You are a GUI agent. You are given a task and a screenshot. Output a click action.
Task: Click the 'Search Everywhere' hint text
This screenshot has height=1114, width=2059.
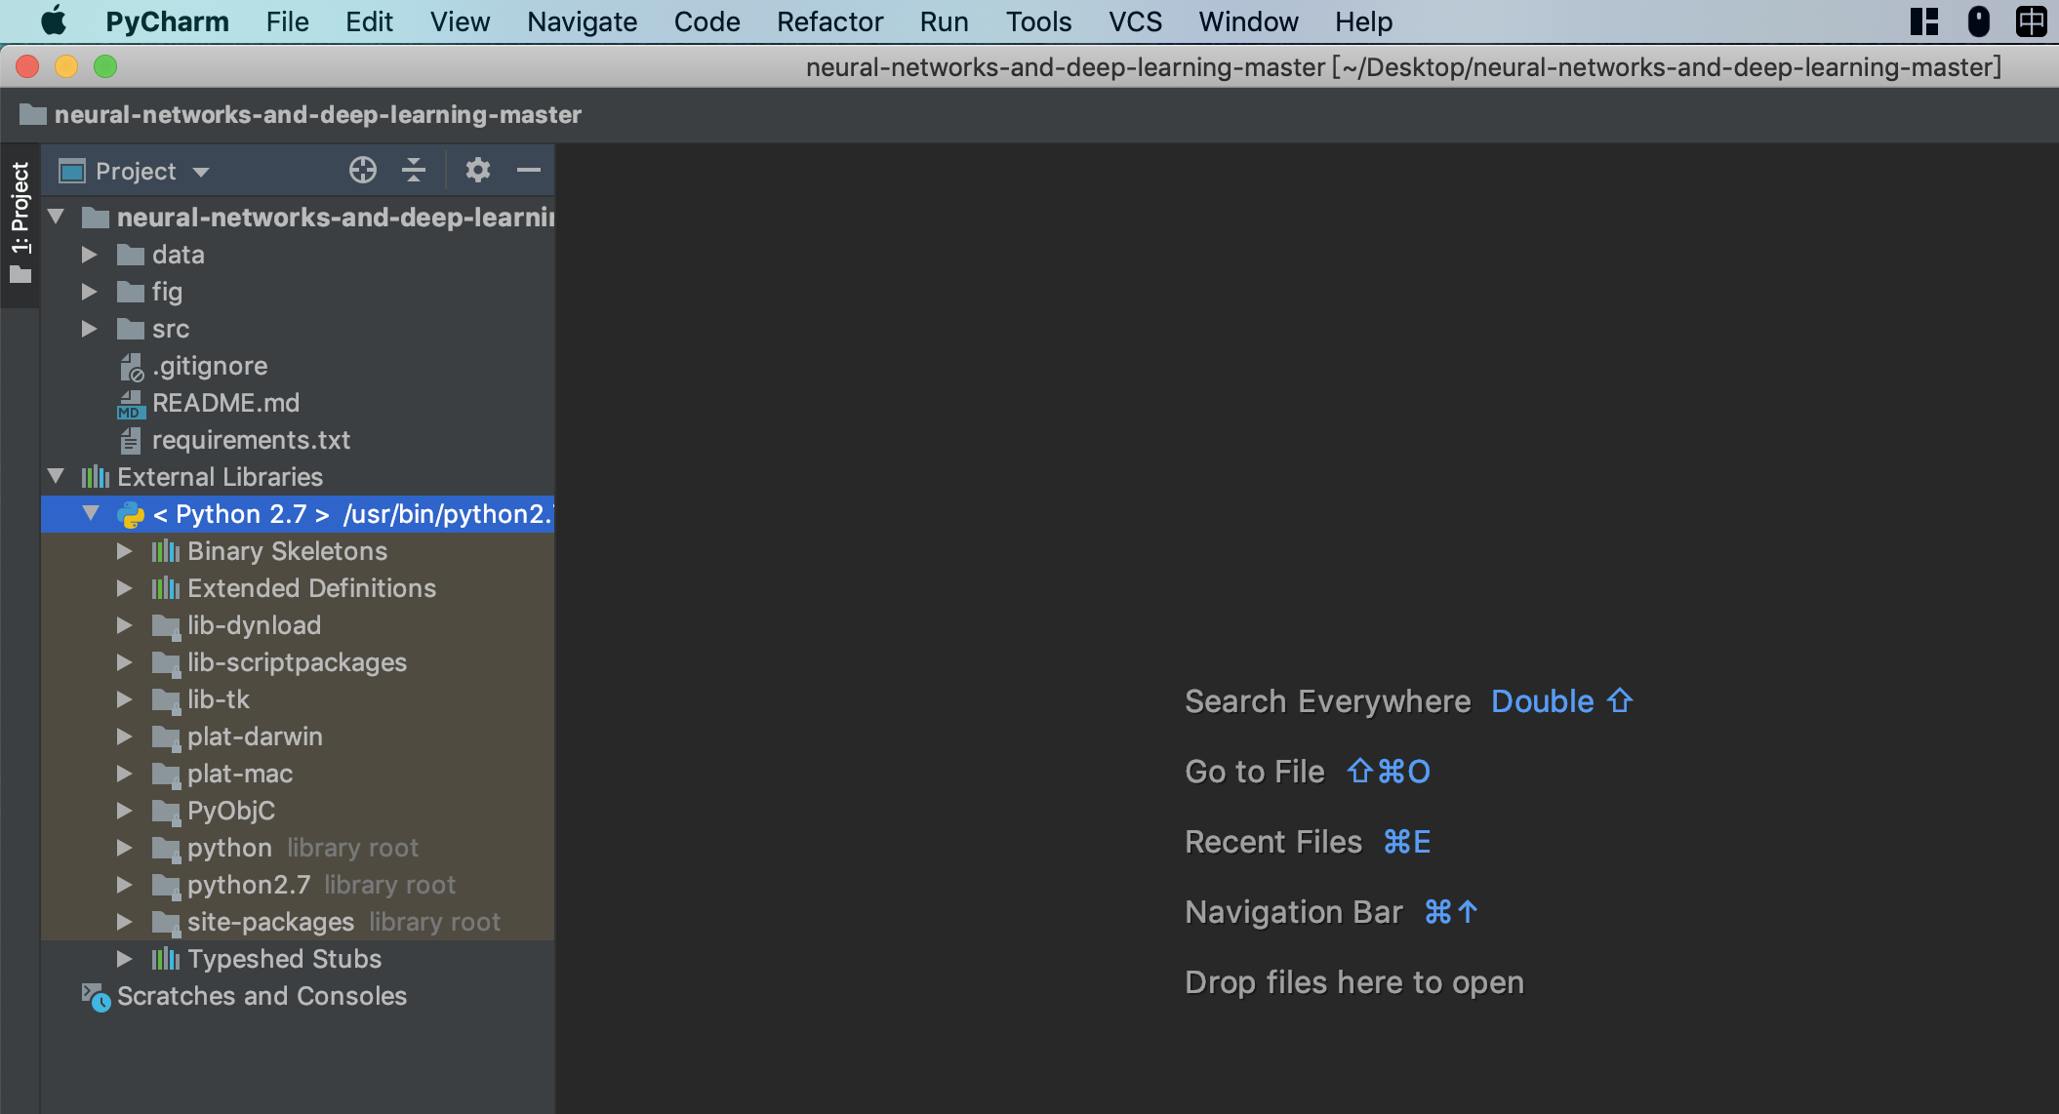1327,702
